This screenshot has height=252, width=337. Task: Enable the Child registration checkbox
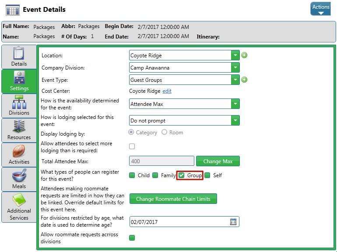pos(132,175)
